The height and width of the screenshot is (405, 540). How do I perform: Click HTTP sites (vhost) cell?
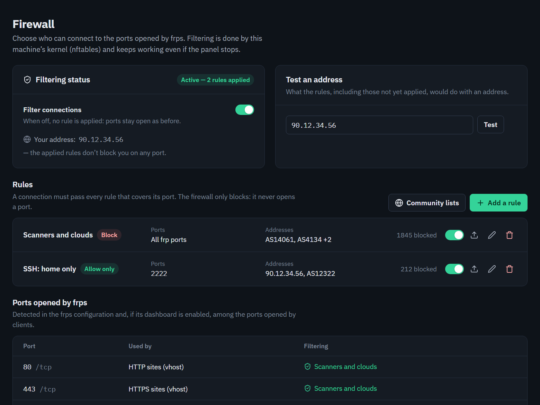(156, 367)
